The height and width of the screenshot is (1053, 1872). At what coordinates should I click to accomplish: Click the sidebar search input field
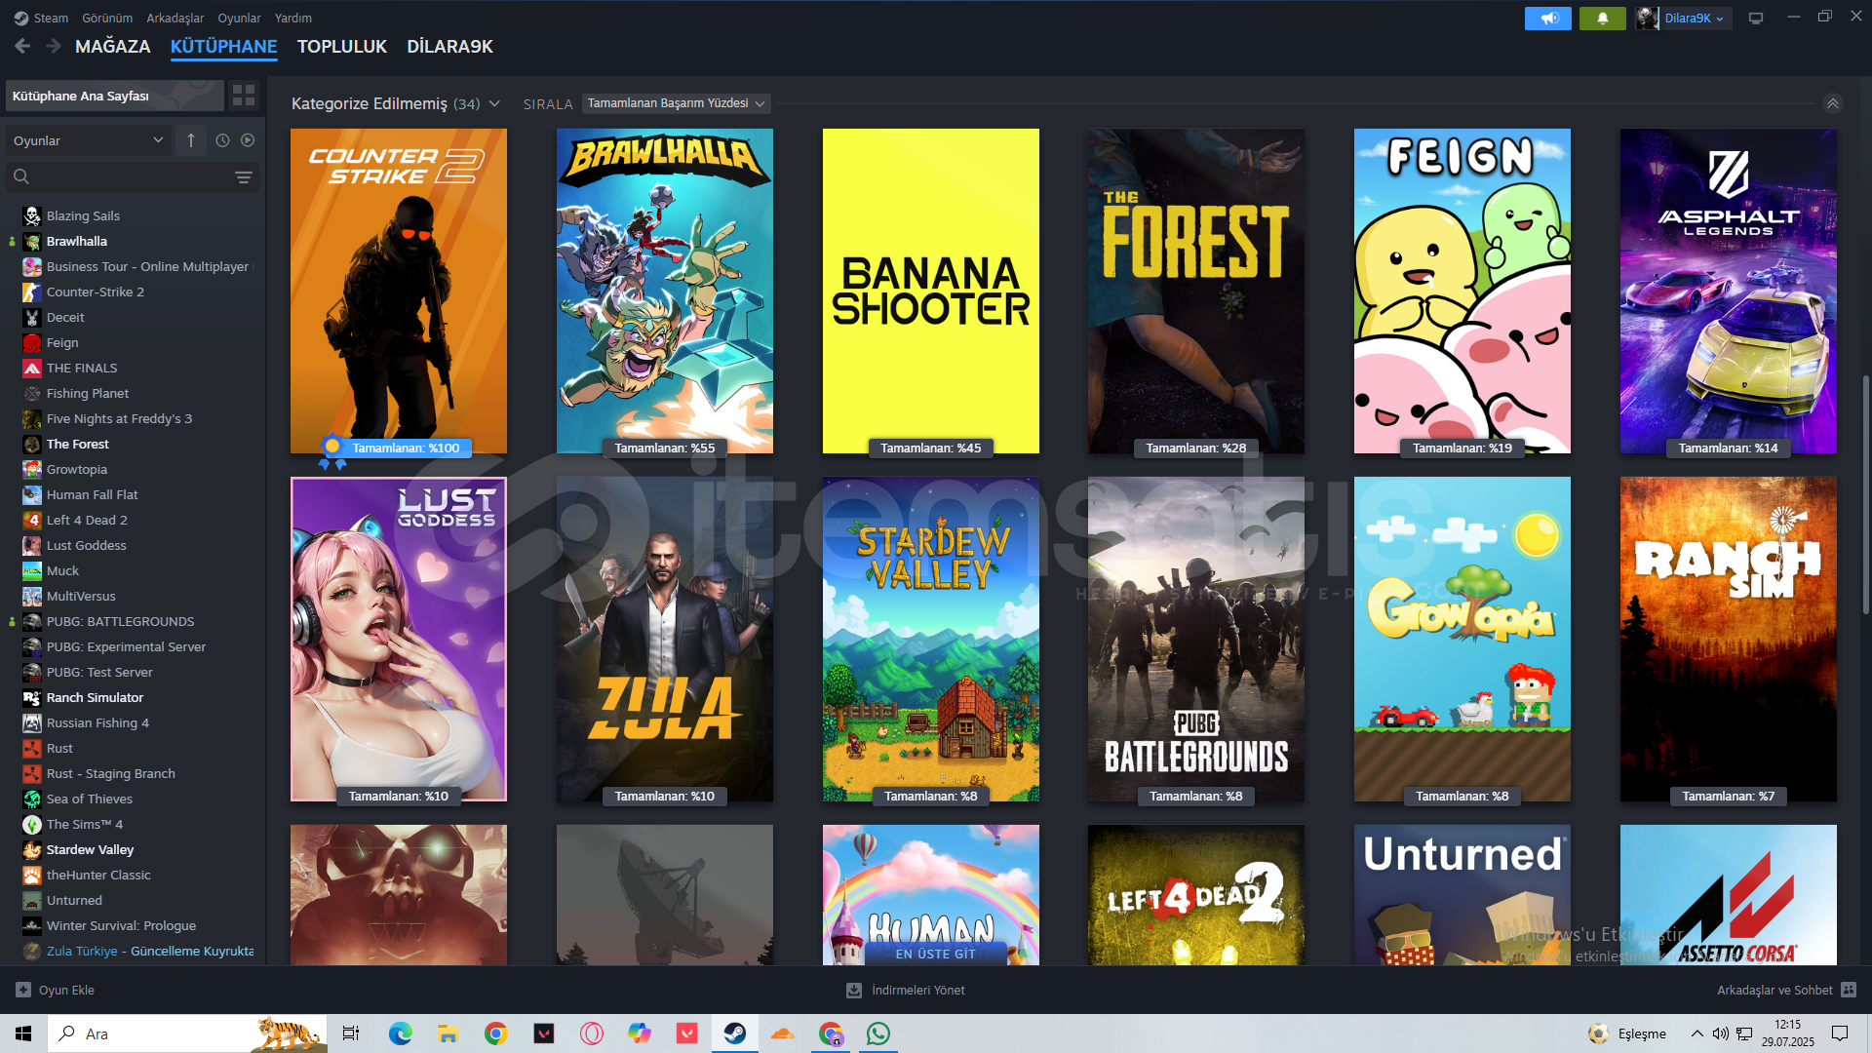tap(132, 177)
